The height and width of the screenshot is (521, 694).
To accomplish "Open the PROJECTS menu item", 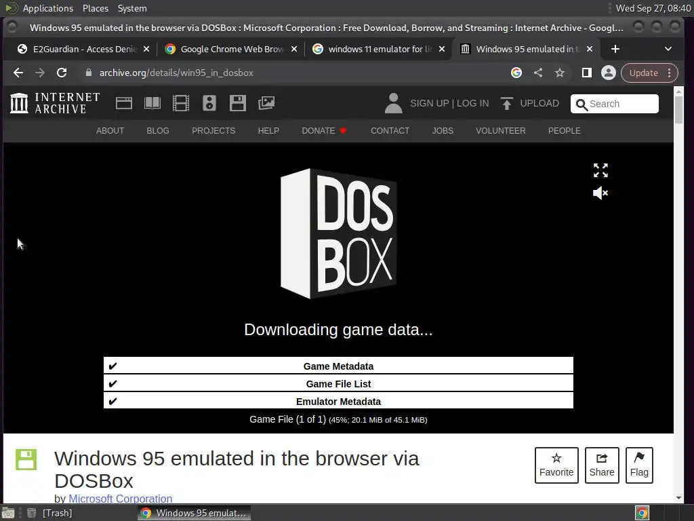I will pos(213,131).
